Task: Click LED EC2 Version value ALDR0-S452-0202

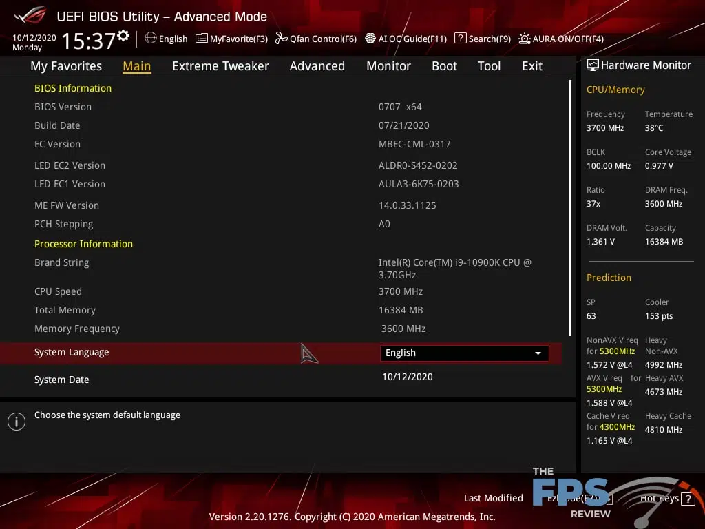Action: [418, 165]
